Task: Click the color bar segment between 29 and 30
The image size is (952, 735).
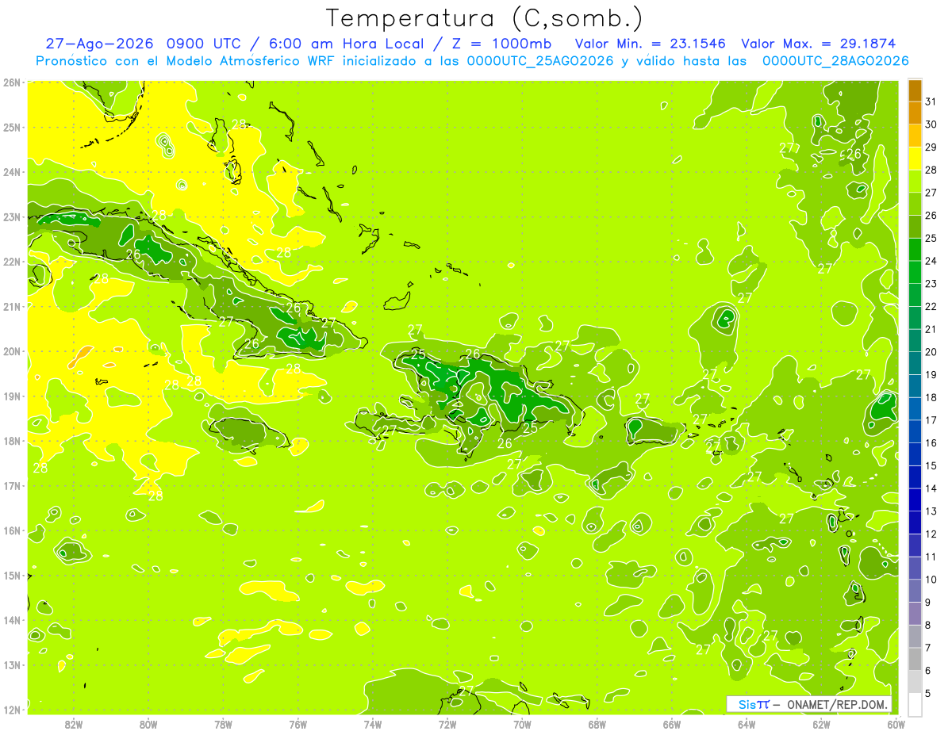Action: [x=915, y=136]
